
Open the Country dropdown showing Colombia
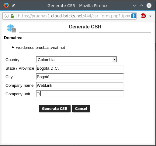pyautogui.click(x=77, y=60)
